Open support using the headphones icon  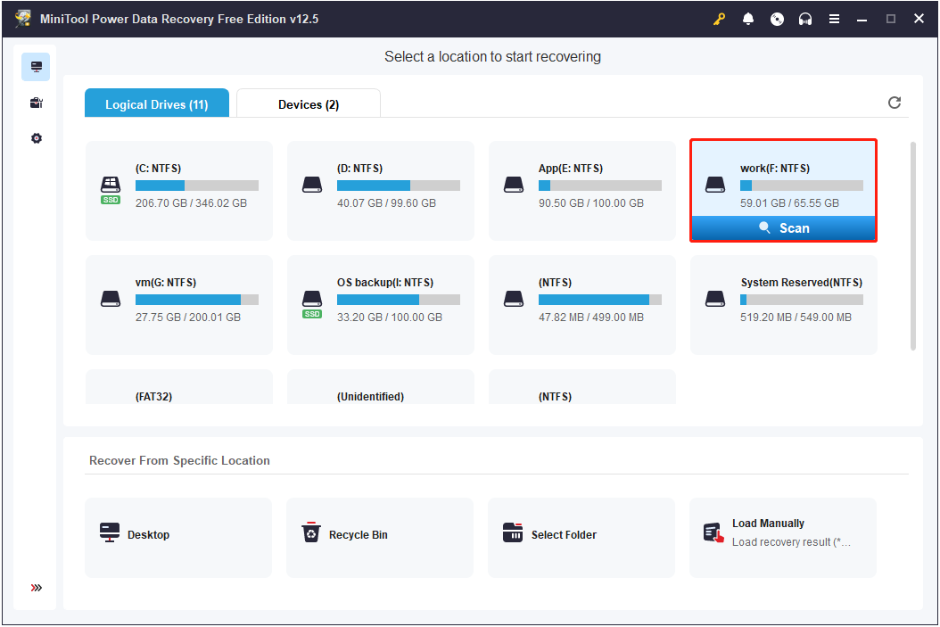pyautogui.click(x=805, y=18)
